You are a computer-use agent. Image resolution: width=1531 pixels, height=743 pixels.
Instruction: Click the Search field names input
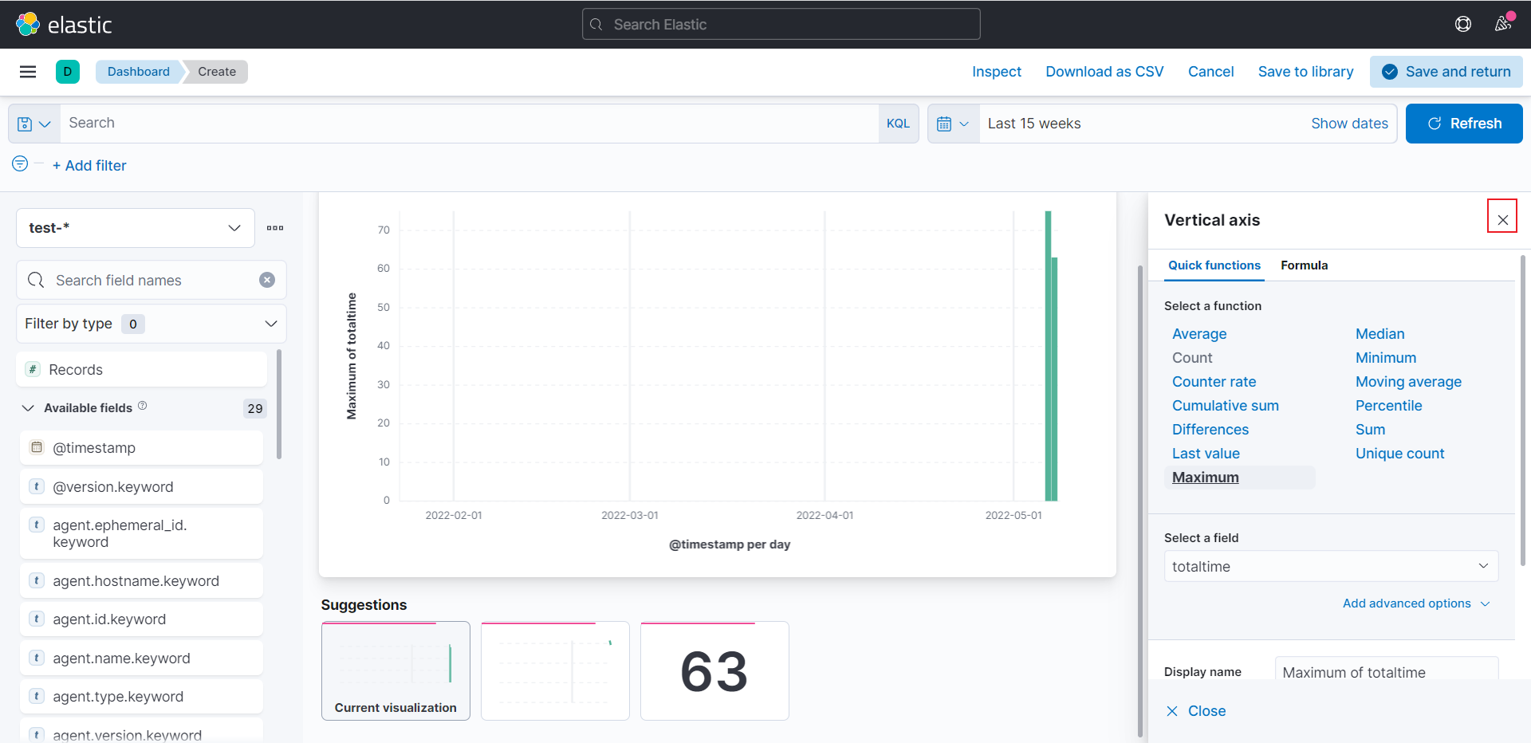coord(152,280)
